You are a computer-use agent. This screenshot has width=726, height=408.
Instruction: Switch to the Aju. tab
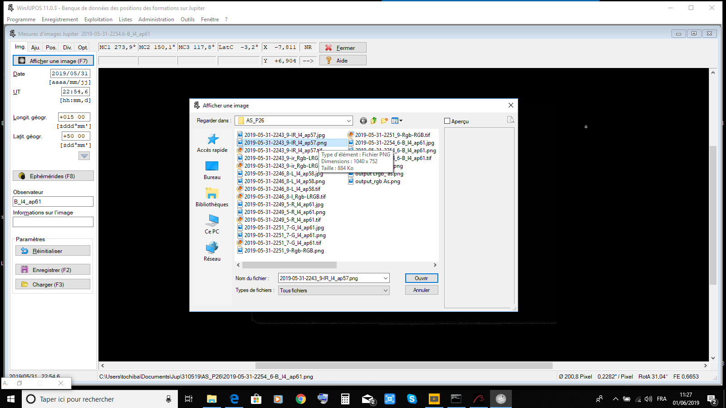click(x=35, y=48)
